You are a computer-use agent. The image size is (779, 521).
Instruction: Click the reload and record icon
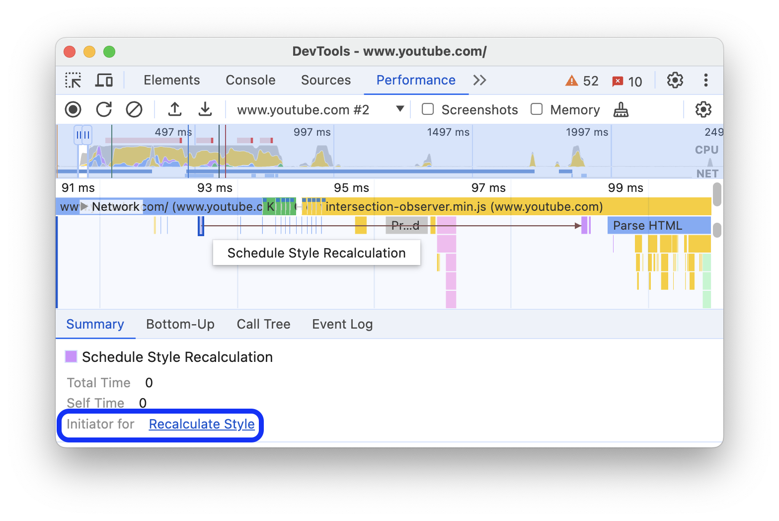104,109
